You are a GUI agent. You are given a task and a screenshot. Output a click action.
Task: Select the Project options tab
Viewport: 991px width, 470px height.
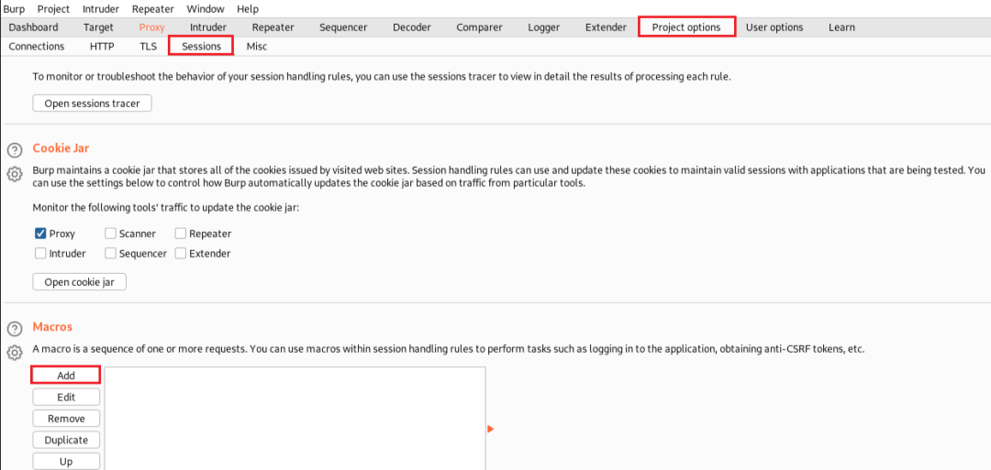tap(686, 27)
